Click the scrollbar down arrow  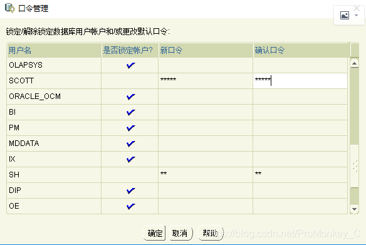coord(354,209)
